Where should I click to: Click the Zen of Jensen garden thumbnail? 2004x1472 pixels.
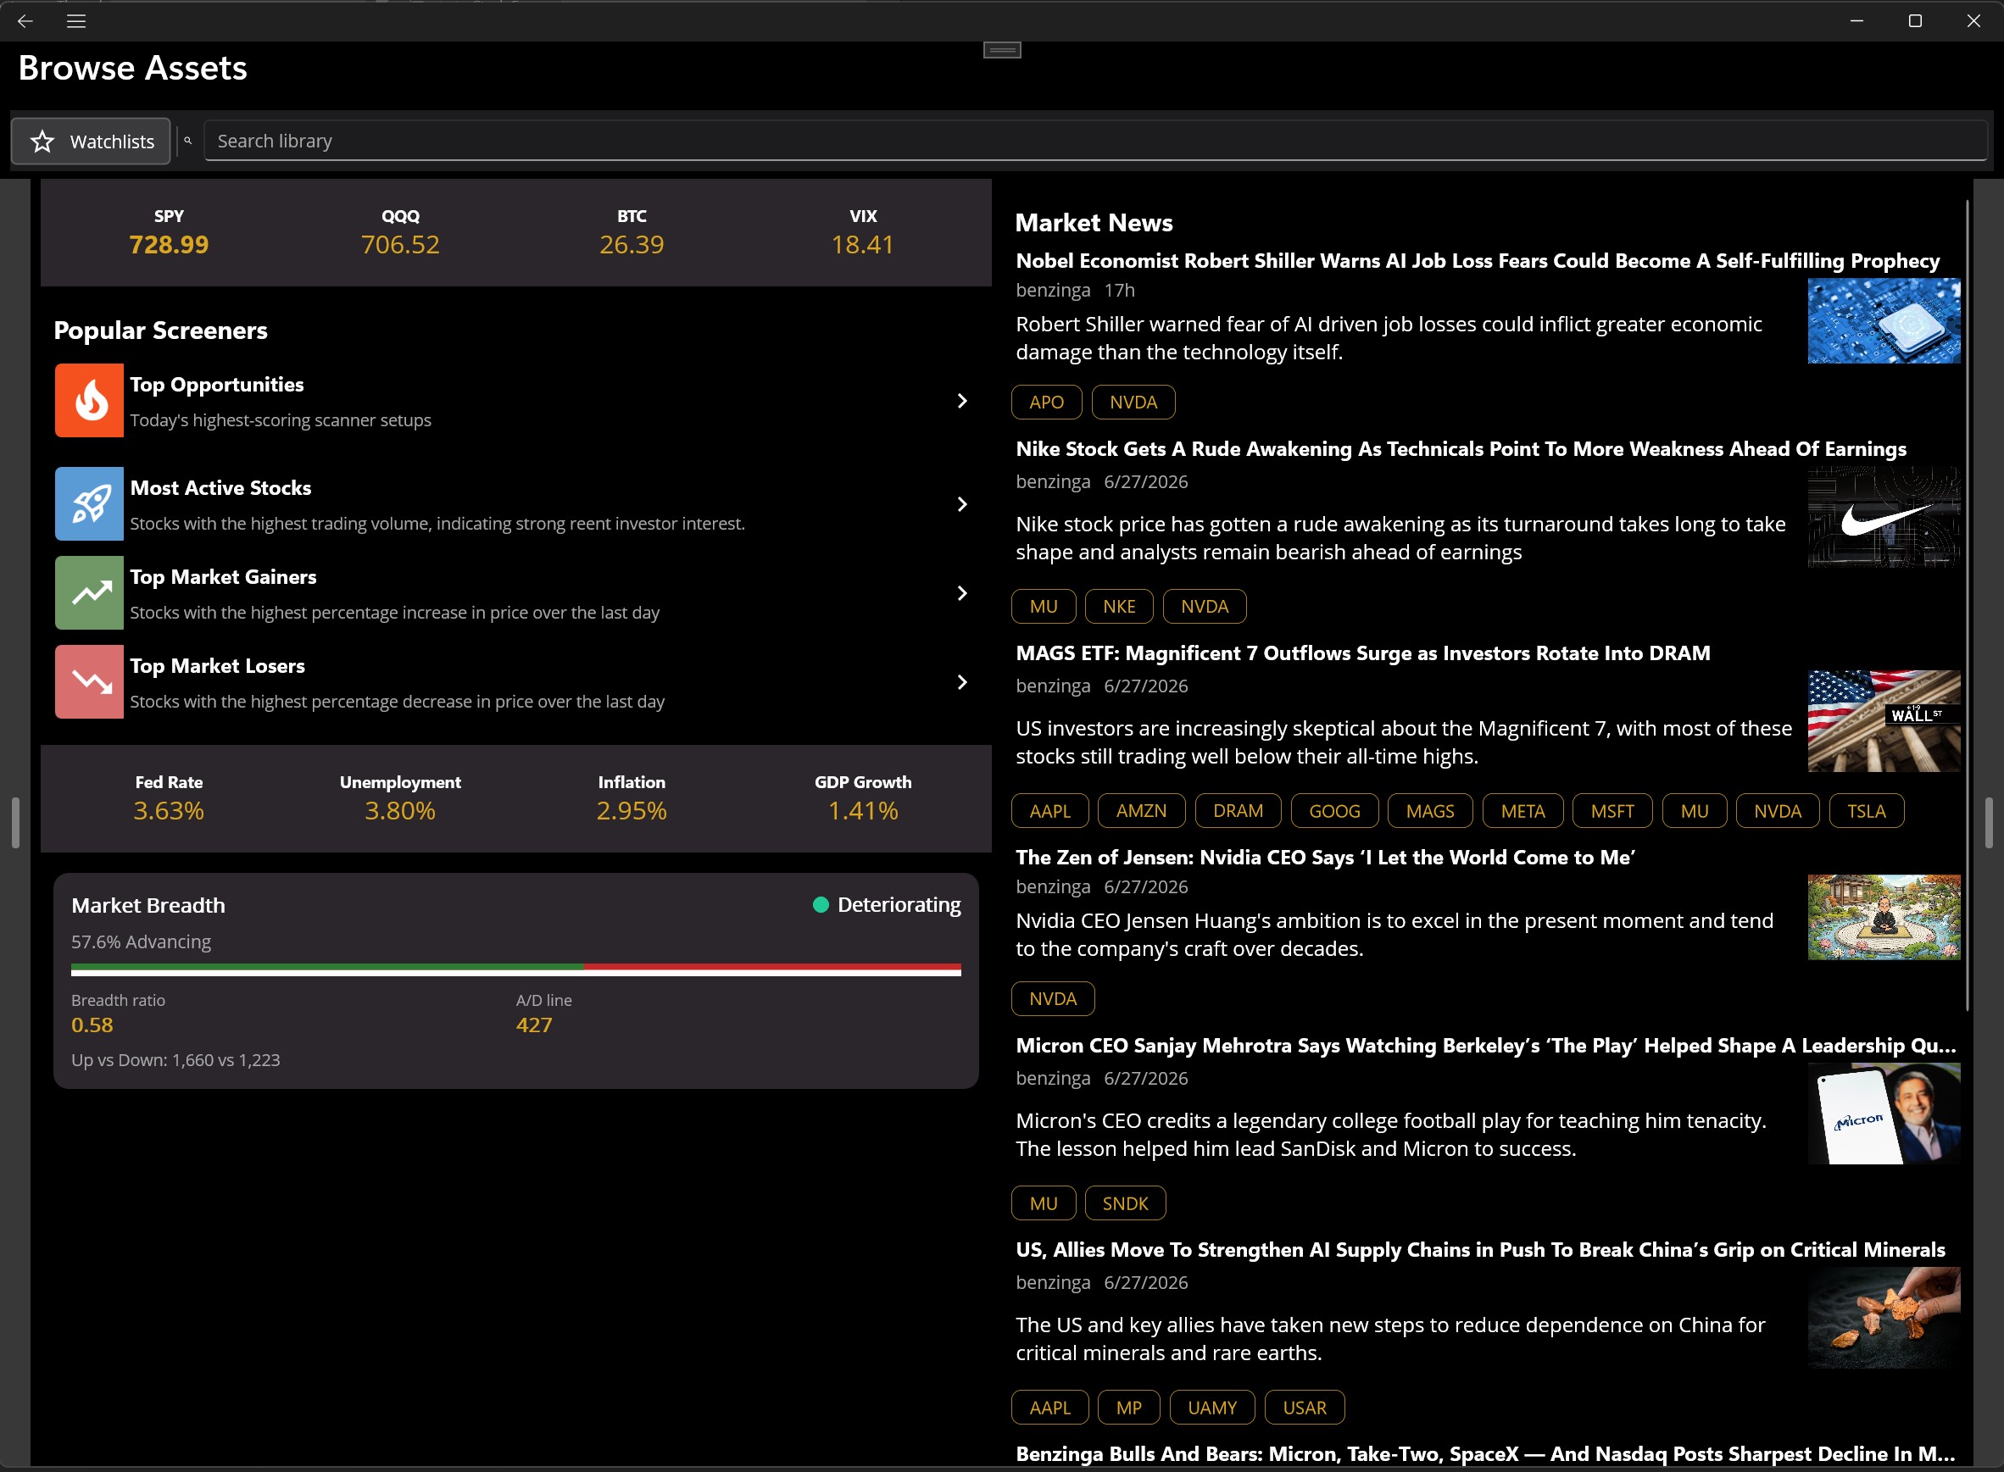[x=1884, y=917]
